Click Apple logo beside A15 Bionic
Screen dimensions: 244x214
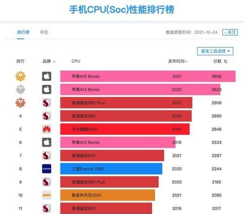47,76
